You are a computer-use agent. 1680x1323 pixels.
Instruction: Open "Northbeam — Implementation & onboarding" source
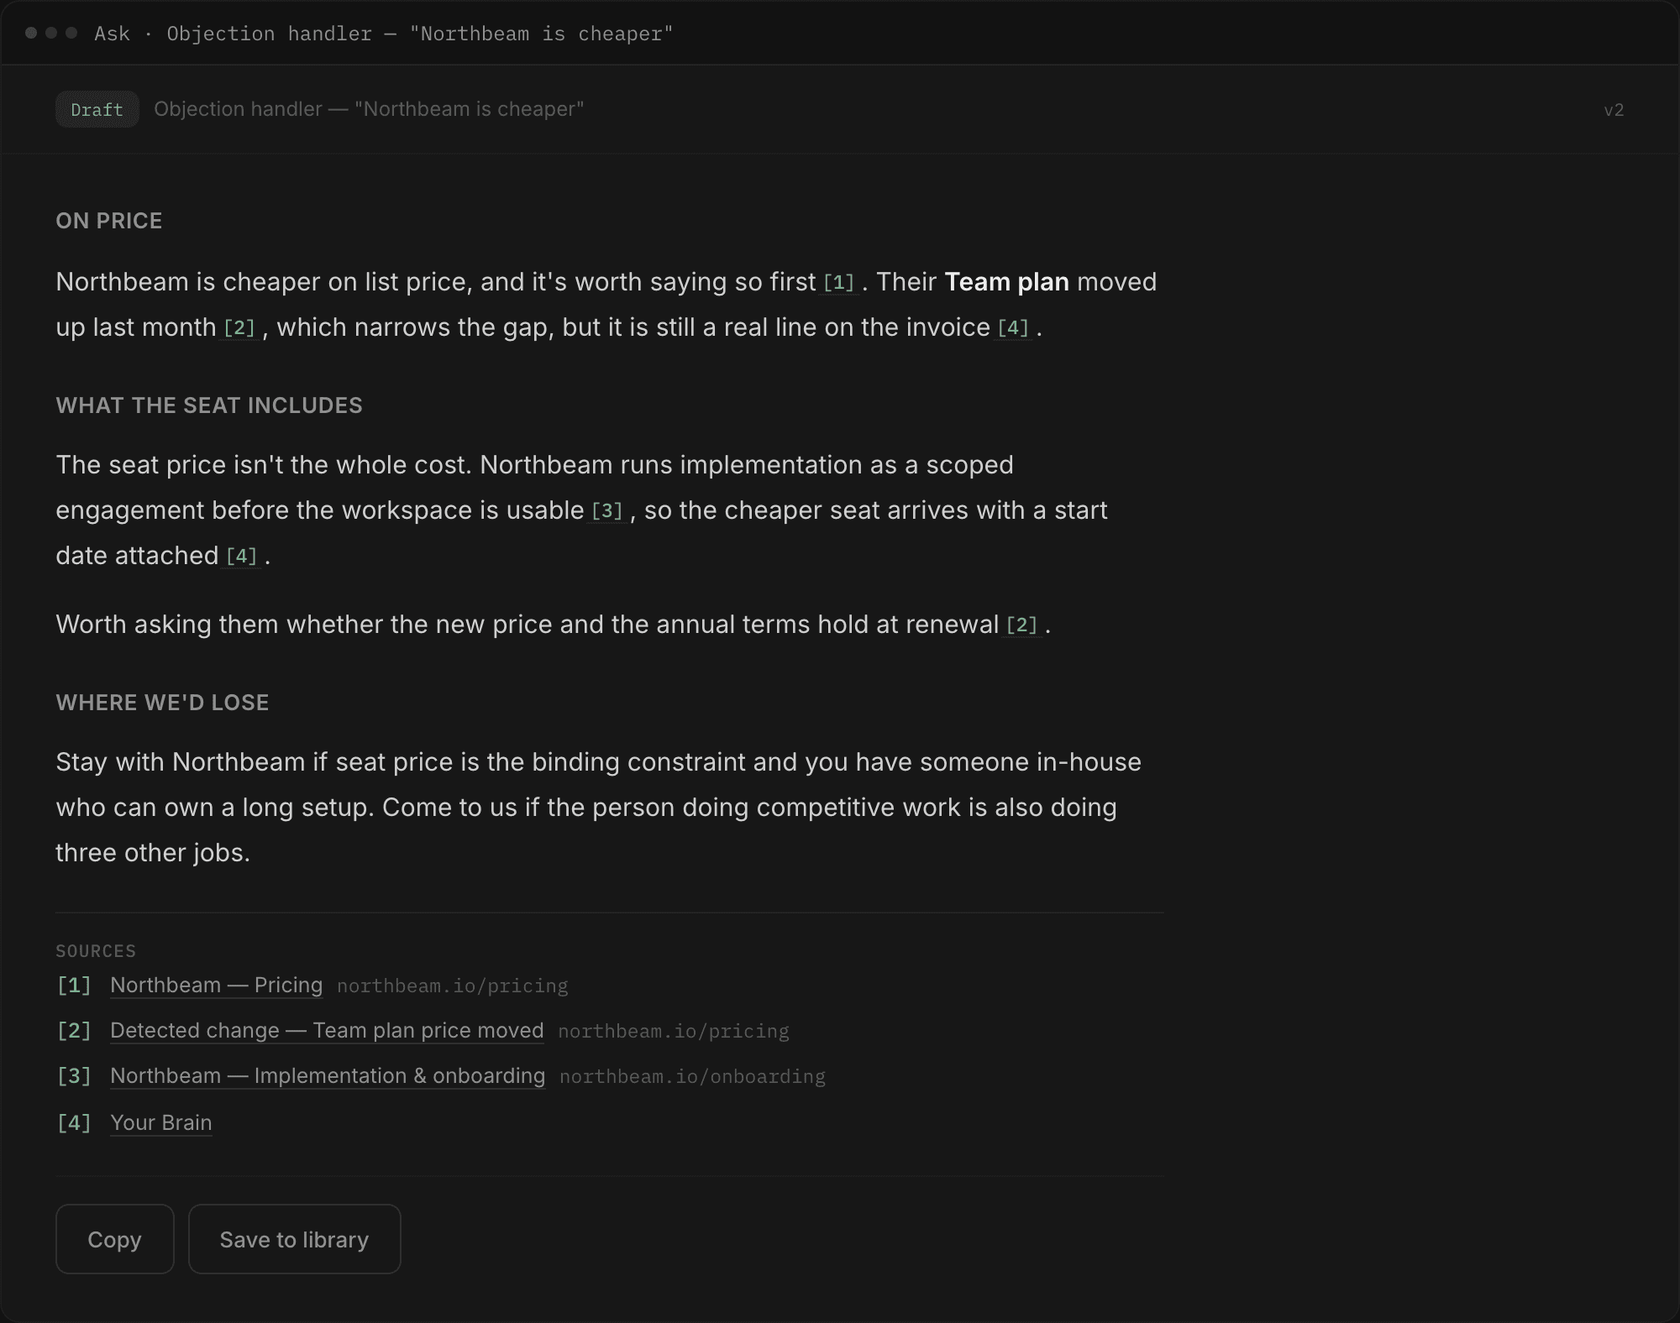328,1075
